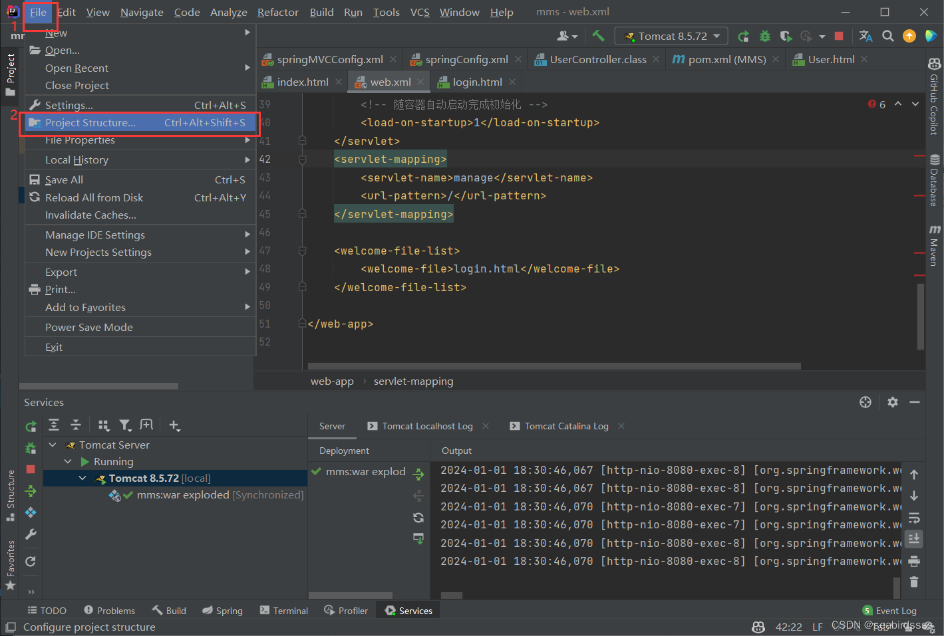Click the Group By icon in Services

click(x=104, y=425)
